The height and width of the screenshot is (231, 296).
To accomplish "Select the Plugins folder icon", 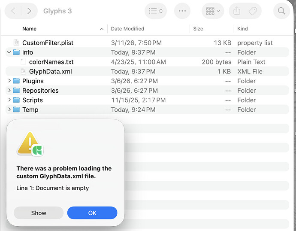I will pyautogui.click(x=16, y=81).
